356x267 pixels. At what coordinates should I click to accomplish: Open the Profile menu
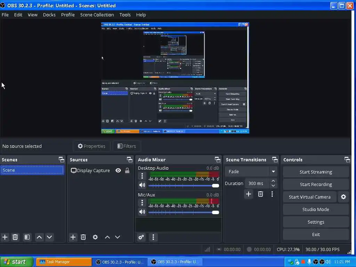pyautogui.click(x=68, y=15)
